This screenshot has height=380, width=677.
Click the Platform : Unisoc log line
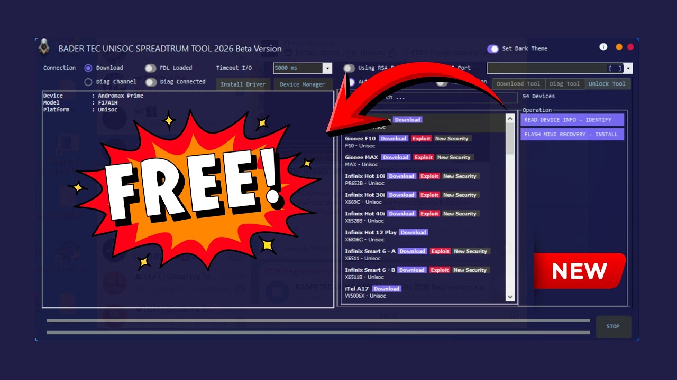pos(80,110)
